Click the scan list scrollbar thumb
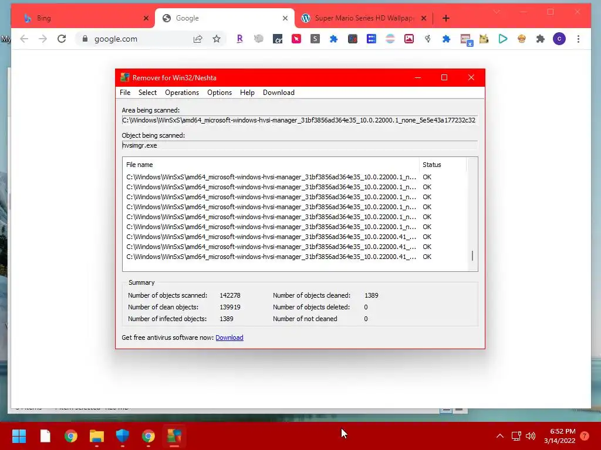 tap(472, 255)
